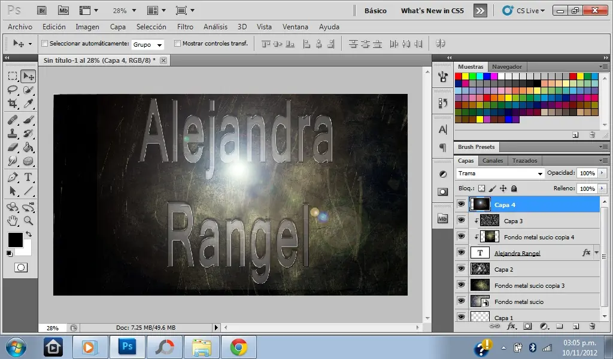The height and width of the screenshot is (359, 613).
Task: Enable the Seleccionar automáticamente checkbox
Action: pyautogui.click(x=45, y=43)
